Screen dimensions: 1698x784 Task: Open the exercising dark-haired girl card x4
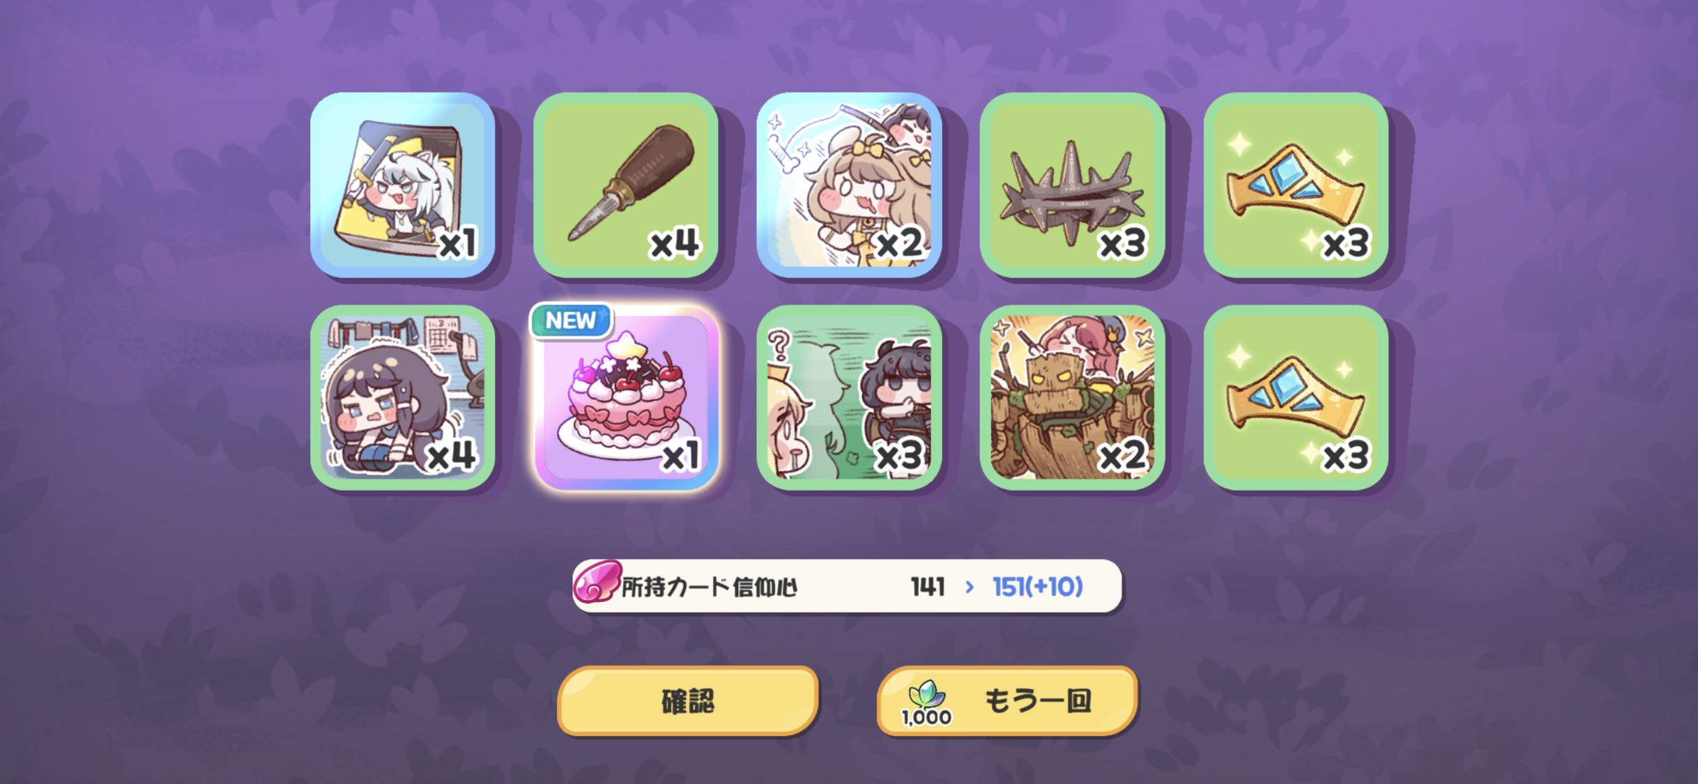[x=402, y=397]
